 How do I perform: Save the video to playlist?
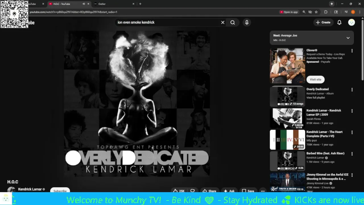(248, 190)
